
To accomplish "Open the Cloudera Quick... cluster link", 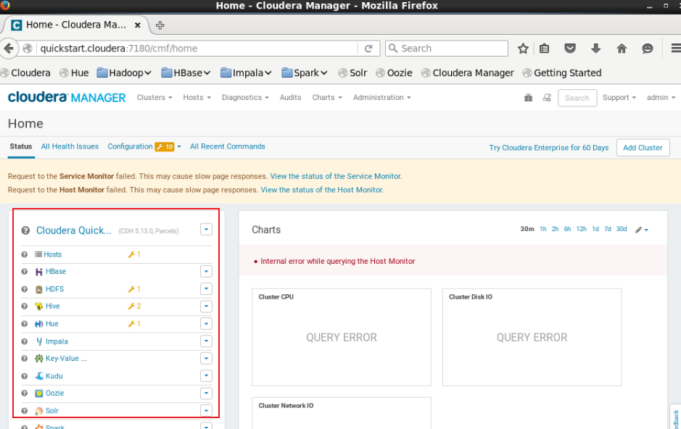I will pyautogui.click(x=73, y=230).
